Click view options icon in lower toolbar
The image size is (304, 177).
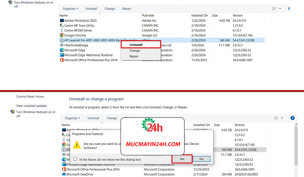(x=276, y=118)
